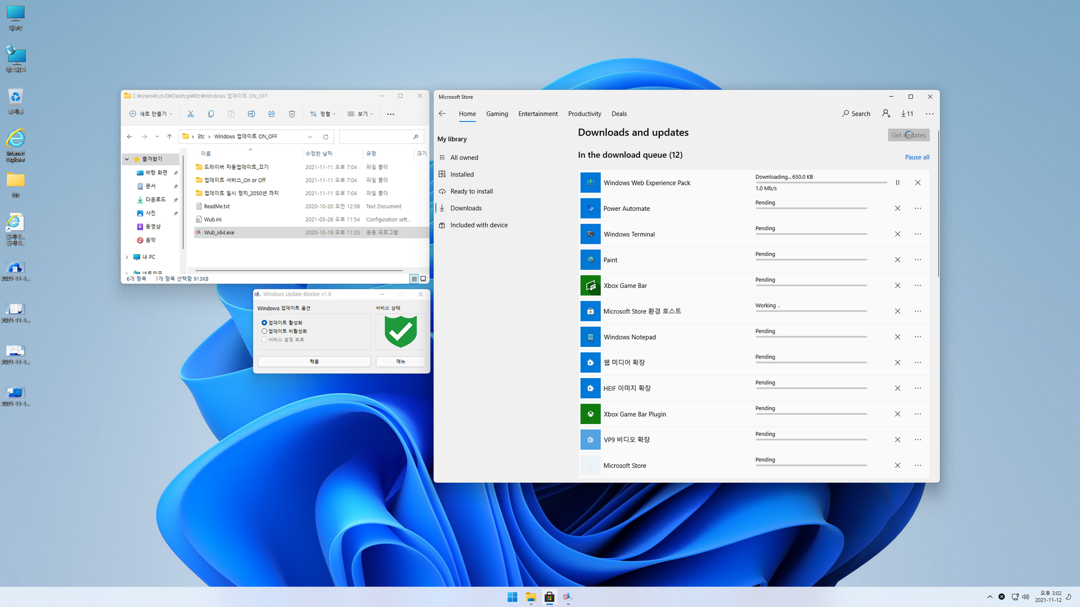Open the 새로 만들기 dropdown in File Explorer

(151, 114)
